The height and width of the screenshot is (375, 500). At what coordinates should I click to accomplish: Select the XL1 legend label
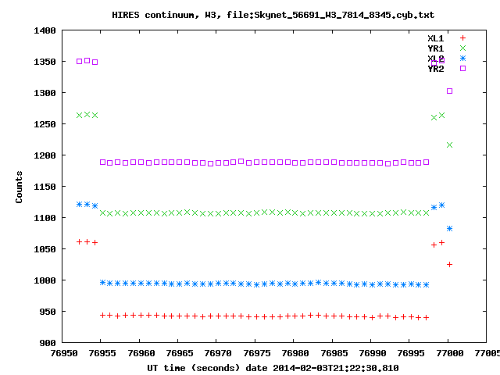436,38
